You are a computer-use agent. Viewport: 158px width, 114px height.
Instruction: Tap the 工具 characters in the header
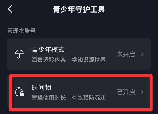[97, 9]
